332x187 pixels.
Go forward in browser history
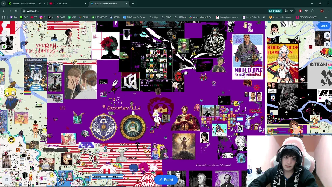pyautogui.click(x=10, y=11)
